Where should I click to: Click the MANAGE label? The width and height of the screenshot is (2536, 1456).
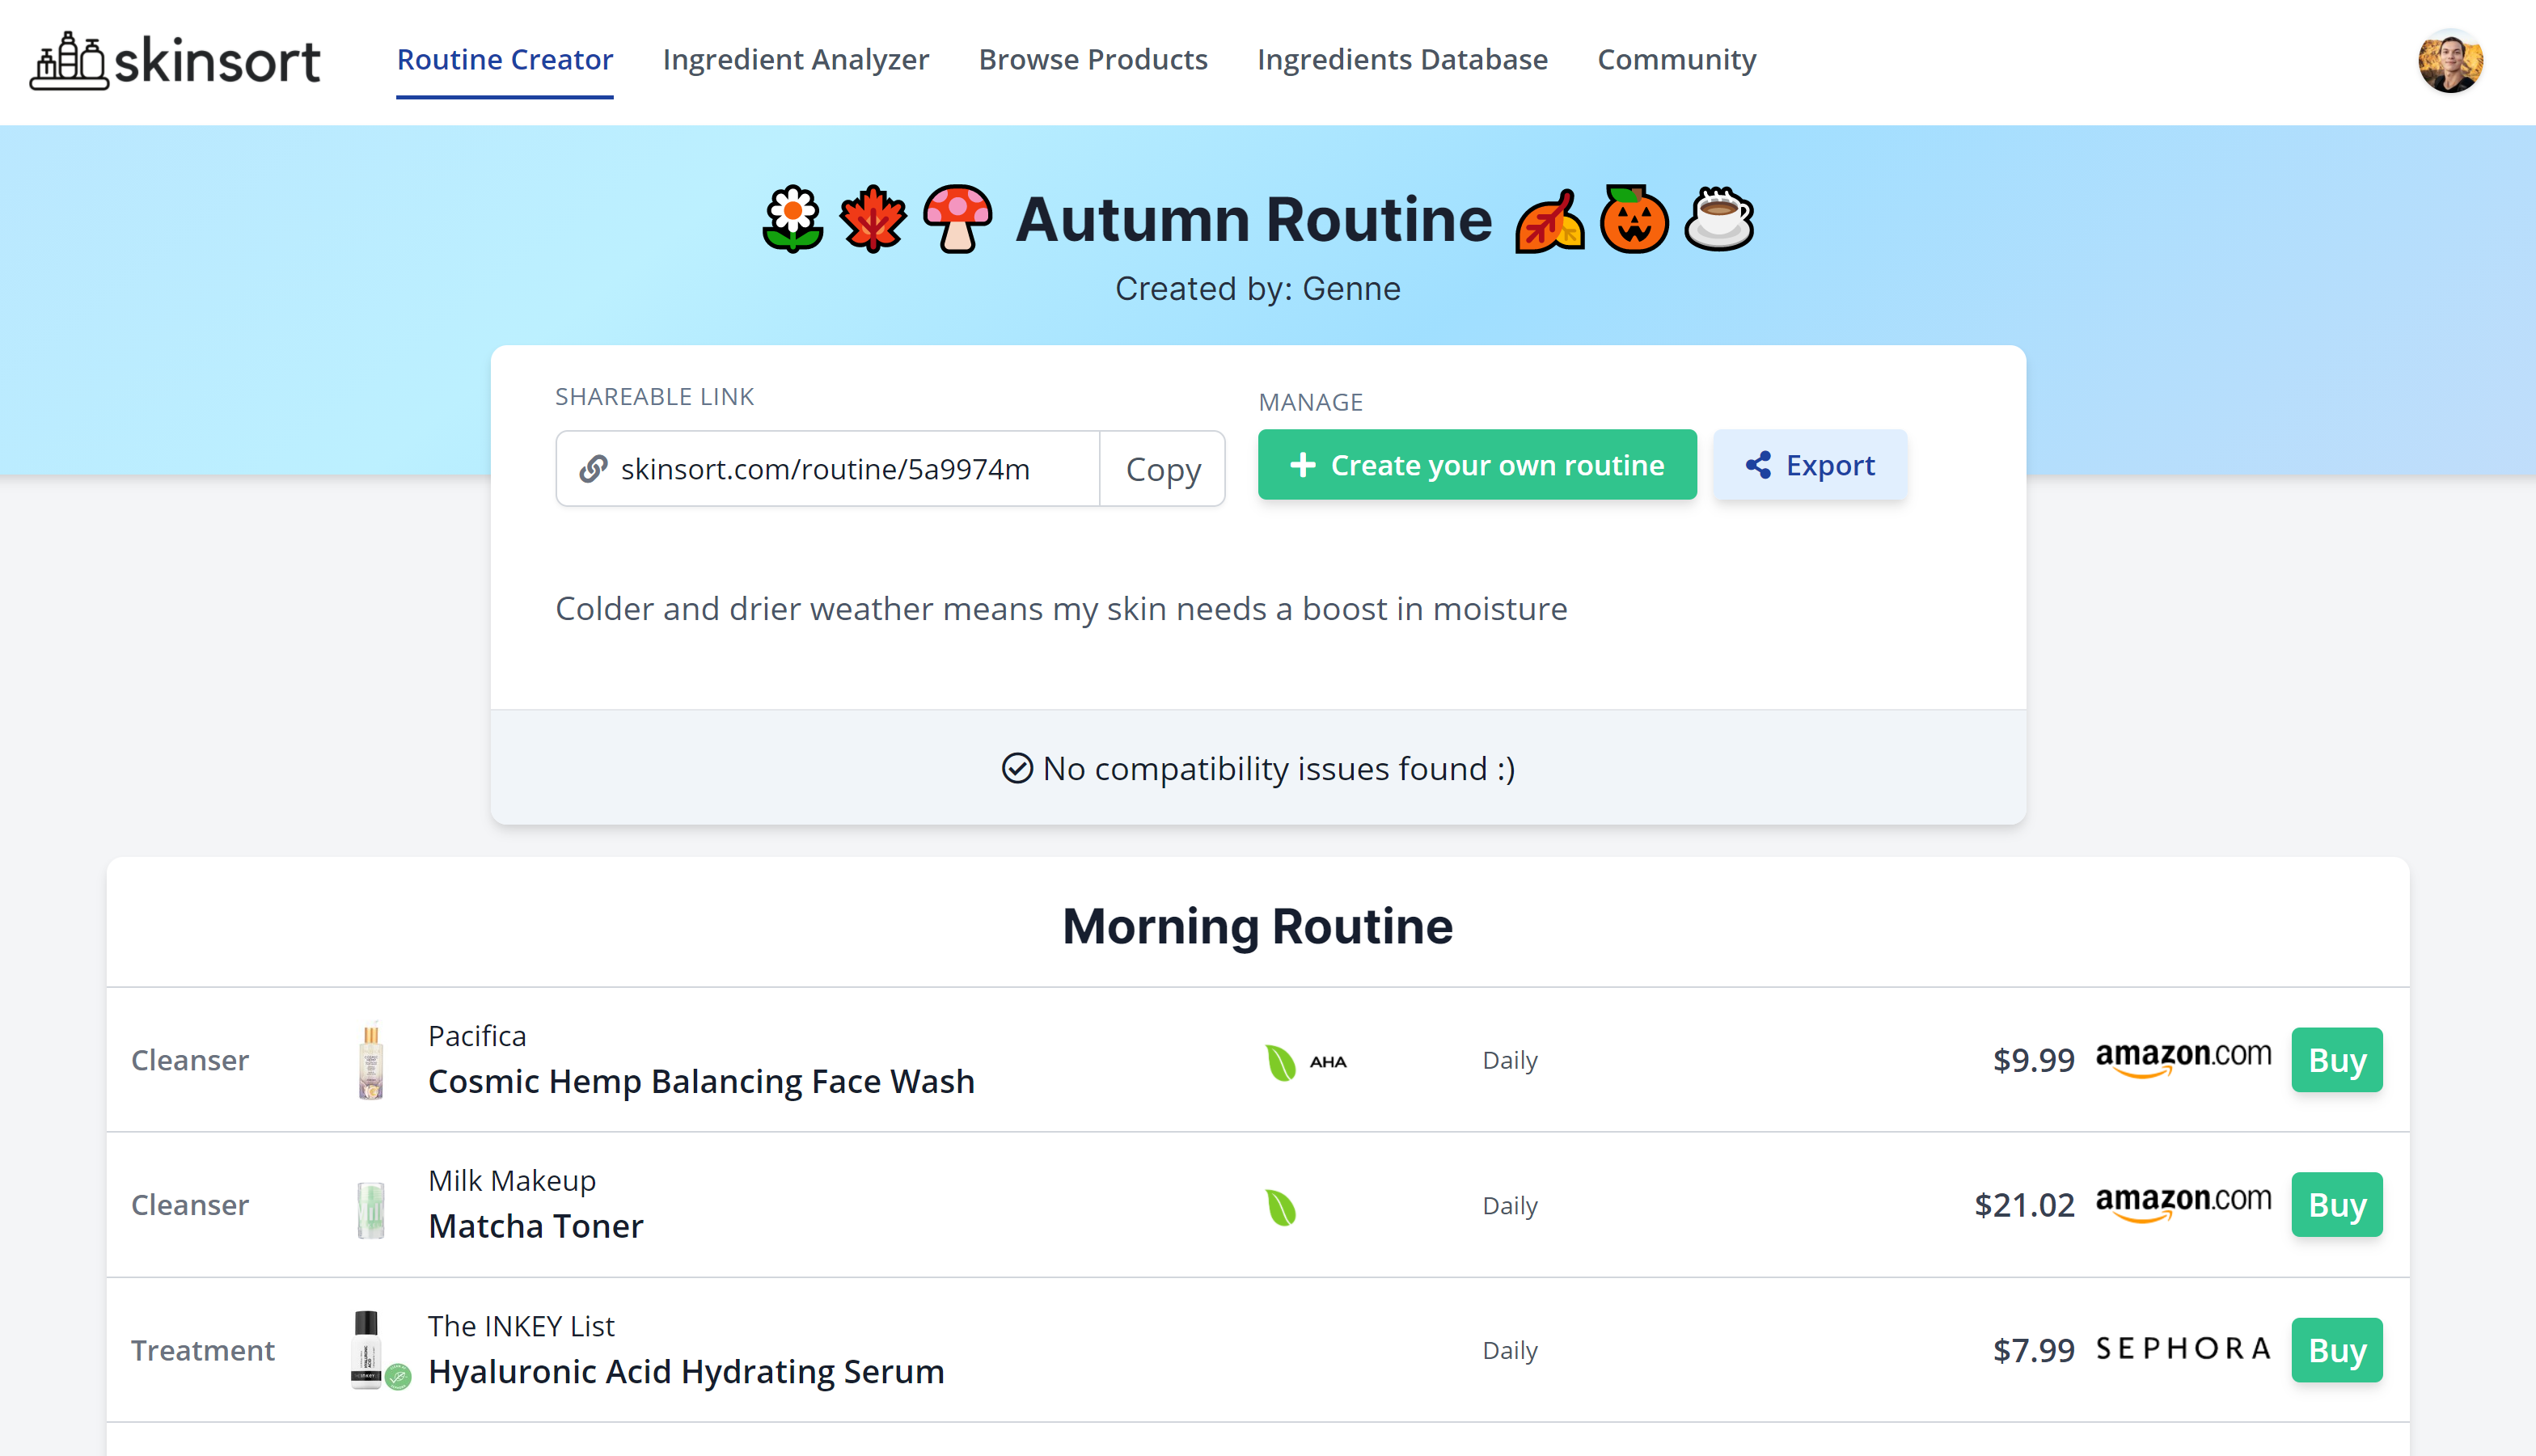point(1310,402)
